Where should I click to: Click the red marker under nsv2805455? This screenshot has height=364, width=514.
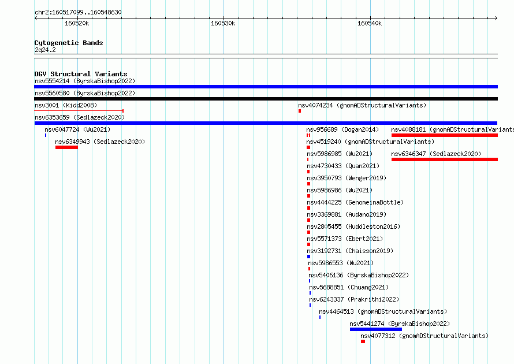coord(308,232)
